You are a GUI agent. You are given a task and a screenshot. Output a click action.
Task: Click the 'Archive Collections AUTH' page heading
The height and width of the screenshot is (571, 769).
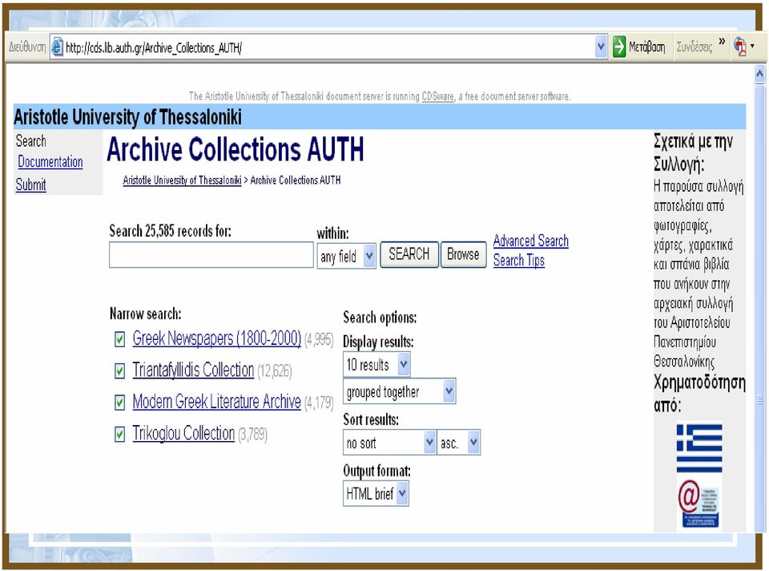[x=236, y=149]
